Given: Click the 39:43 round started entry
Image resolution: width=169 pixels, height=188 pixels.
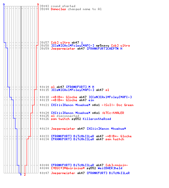Looking at the screenshot, I should pyautogui.click(x=57, y=6).
